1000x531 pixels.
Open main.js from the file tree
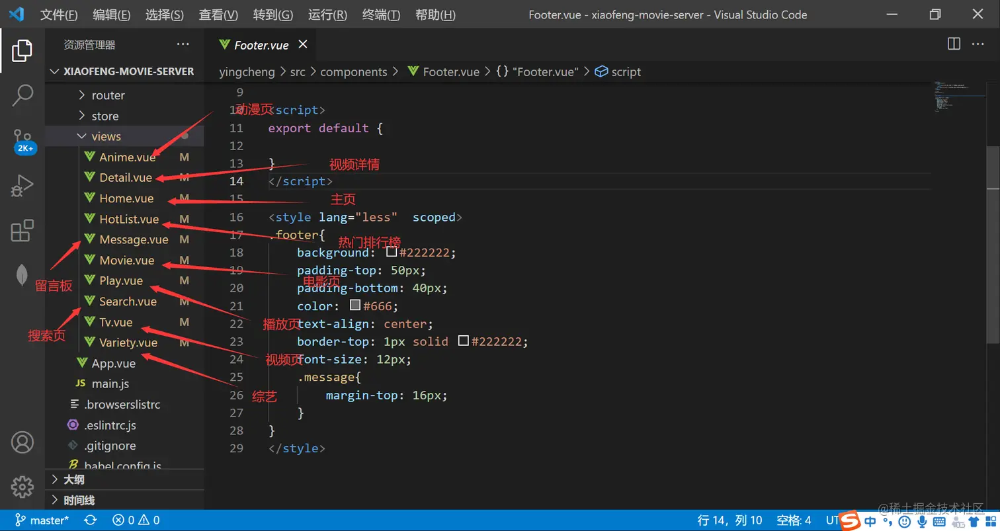(x=110, y=384)
